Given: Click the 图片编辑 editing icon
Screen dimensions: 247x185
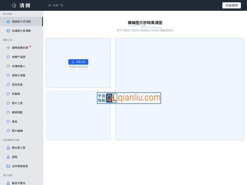Looking at the screenshot, I should tap(9, 131).
